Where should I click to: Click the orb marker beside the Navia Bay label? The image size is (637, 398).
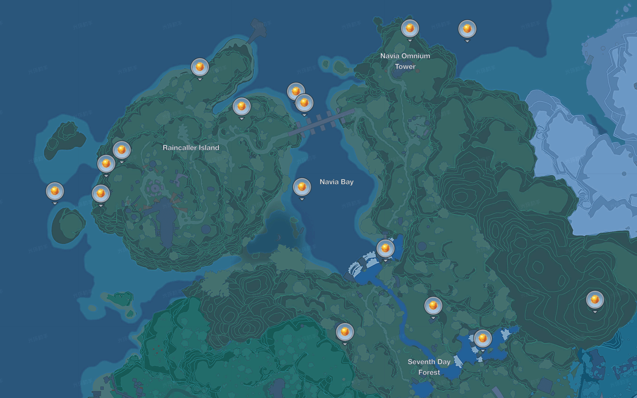[x=302, y=187]
